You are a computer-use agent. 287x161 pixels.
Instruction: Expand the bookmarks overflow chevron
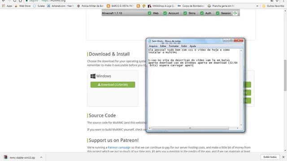coord(257,6)
